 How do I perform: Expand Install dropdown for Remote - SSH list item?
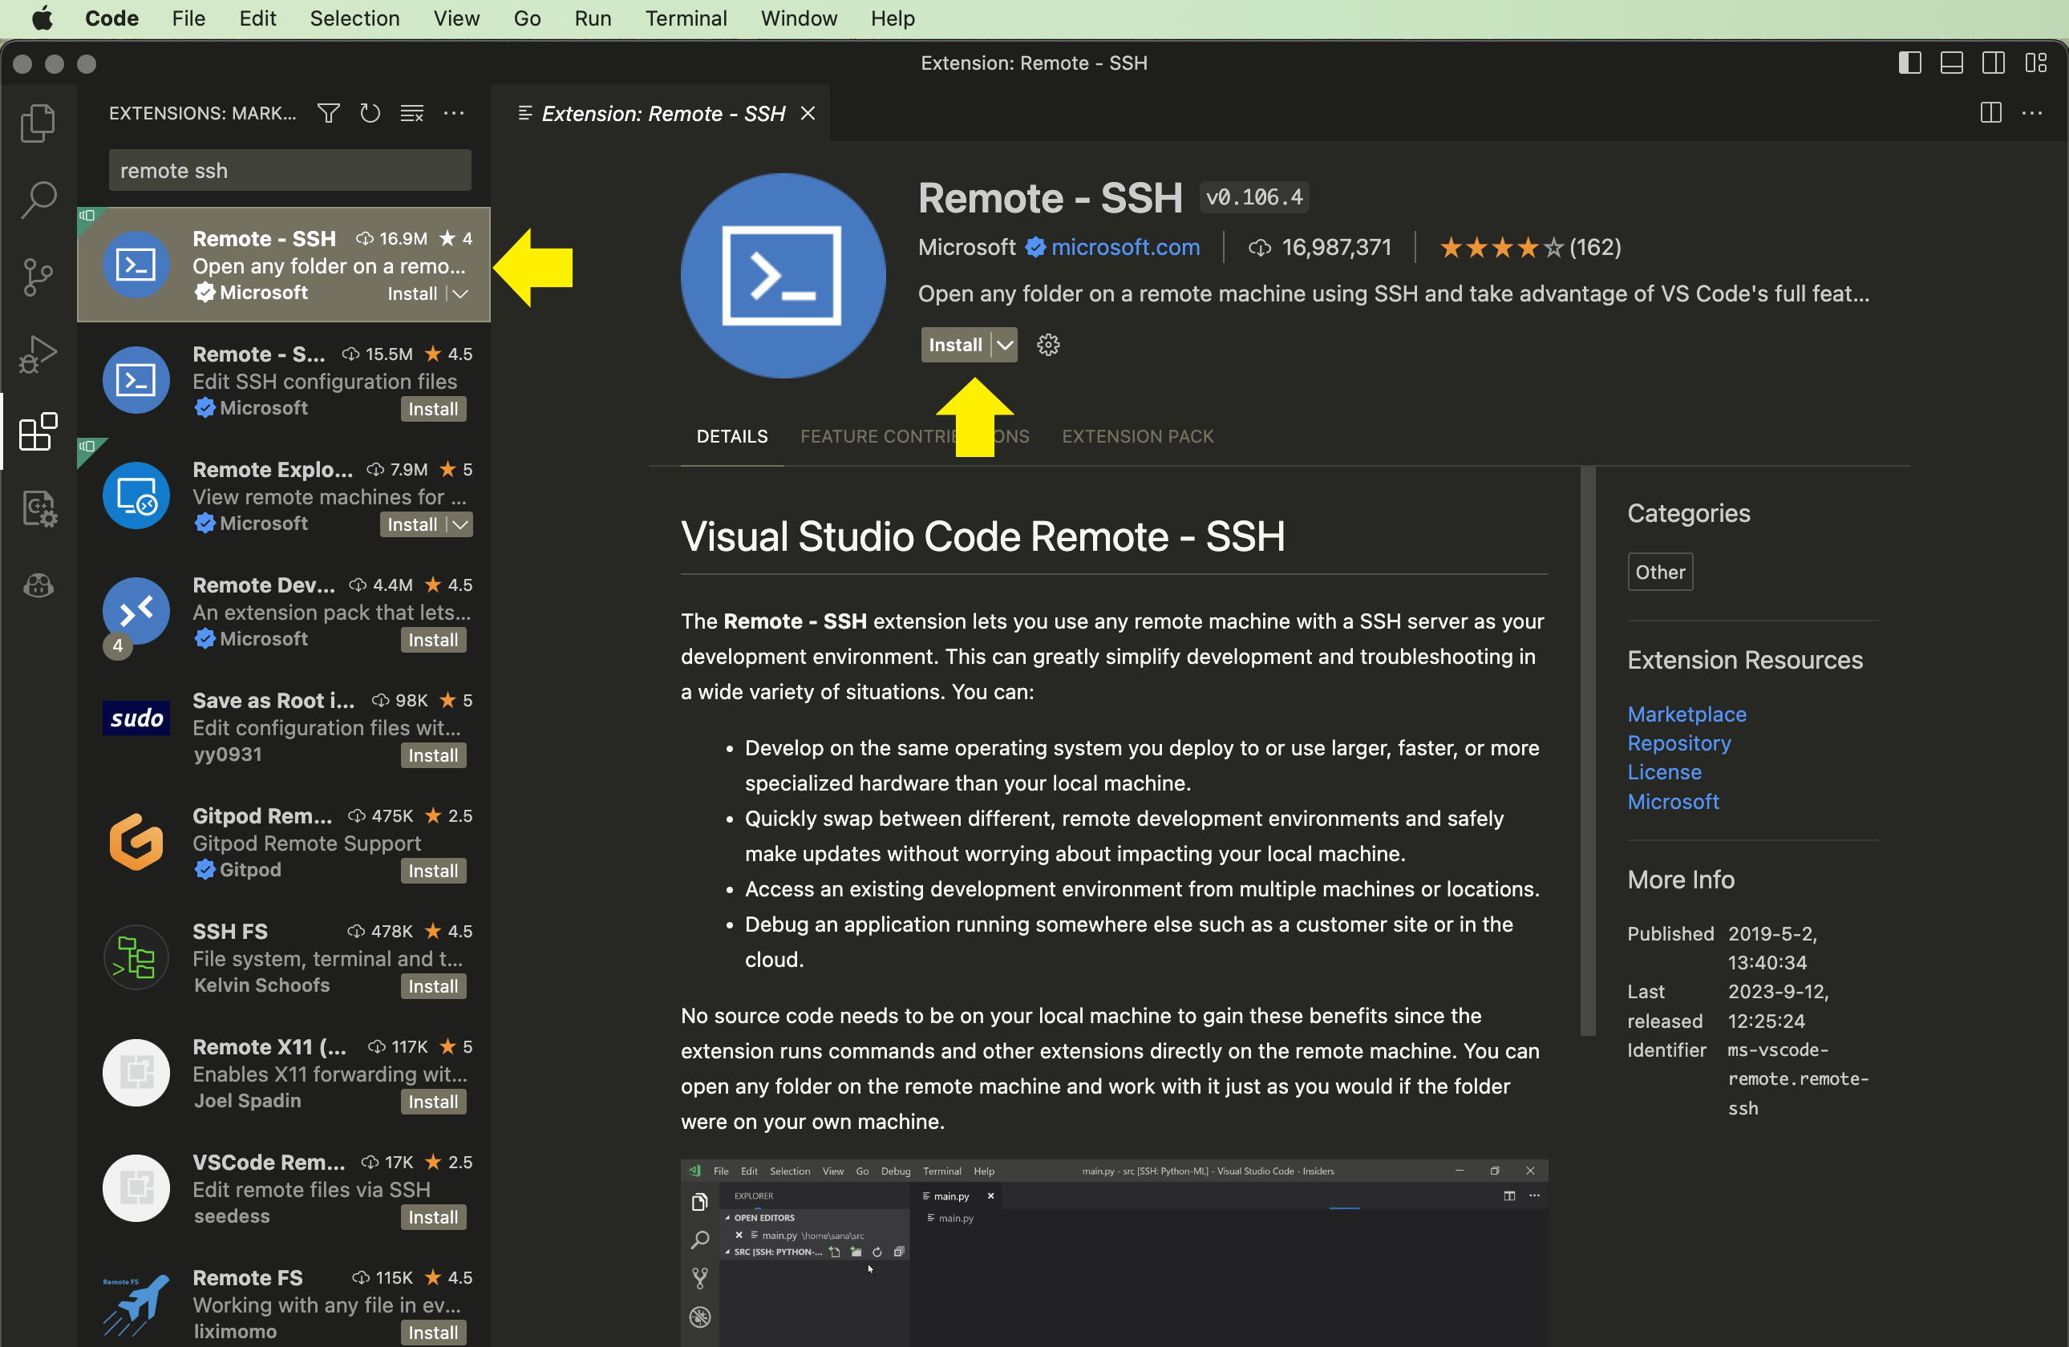pyautogui.click(x=461, y=294)
